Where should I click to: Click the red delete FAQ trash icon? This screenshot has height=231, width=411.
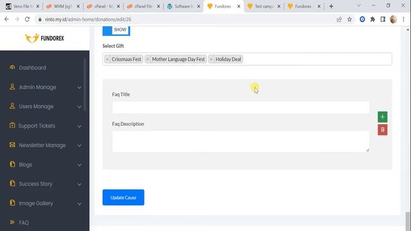(383, 130)
